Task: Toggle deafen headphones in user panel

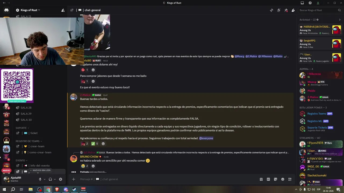Action: point(50,179)
